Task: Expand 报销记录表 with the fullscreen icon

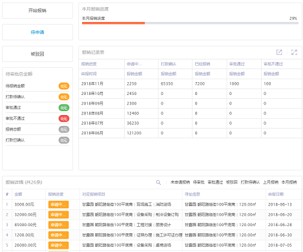Action: click(x=294, y=52)
